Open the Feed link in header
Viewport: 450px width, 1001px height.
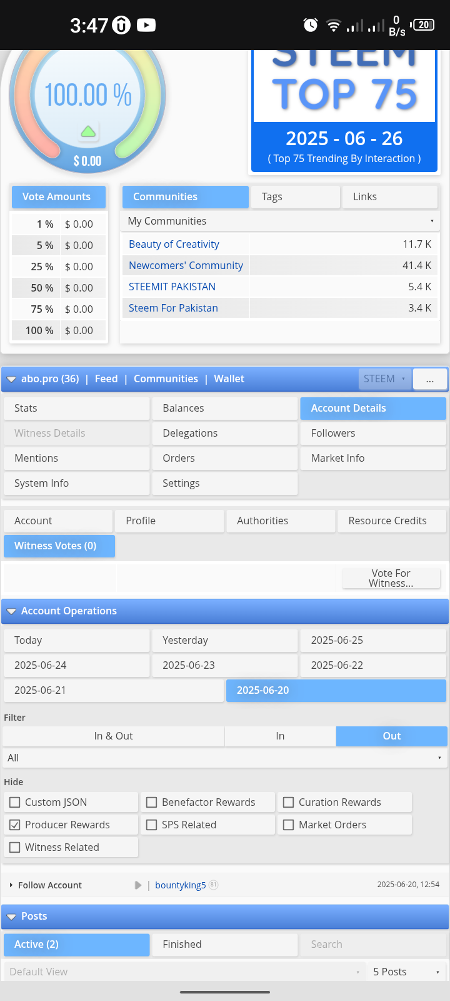(106, 379)
